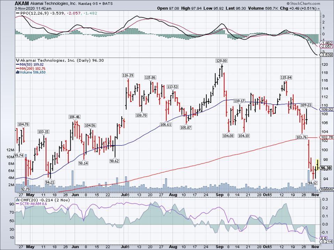Click the 120.00 peak price label
This screenshot has height=250, width=334.
click(221, 60)
